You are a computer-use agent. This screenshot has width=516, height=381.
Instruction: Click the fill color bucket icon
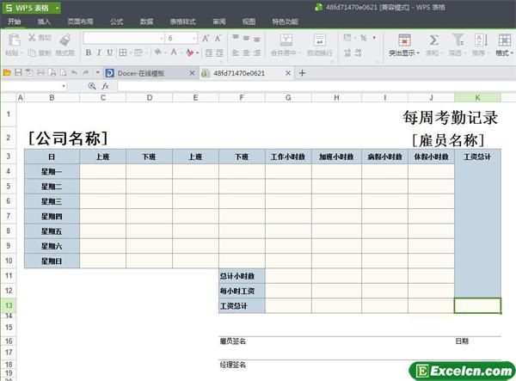pyautogui.click(x=158, y=52)
